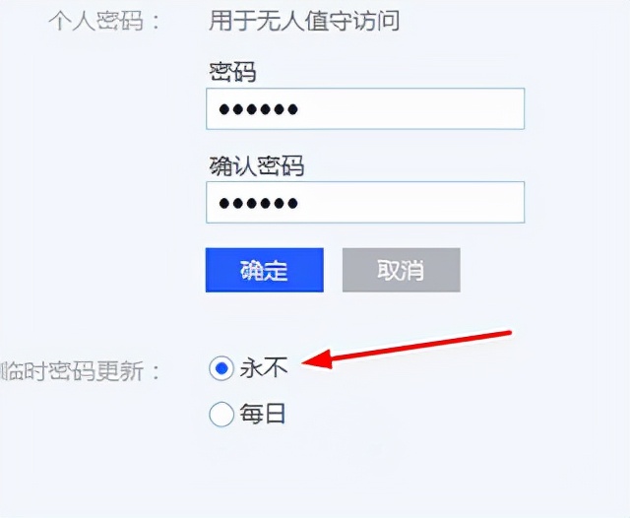Select the 每日 radio button

[220, 414]
